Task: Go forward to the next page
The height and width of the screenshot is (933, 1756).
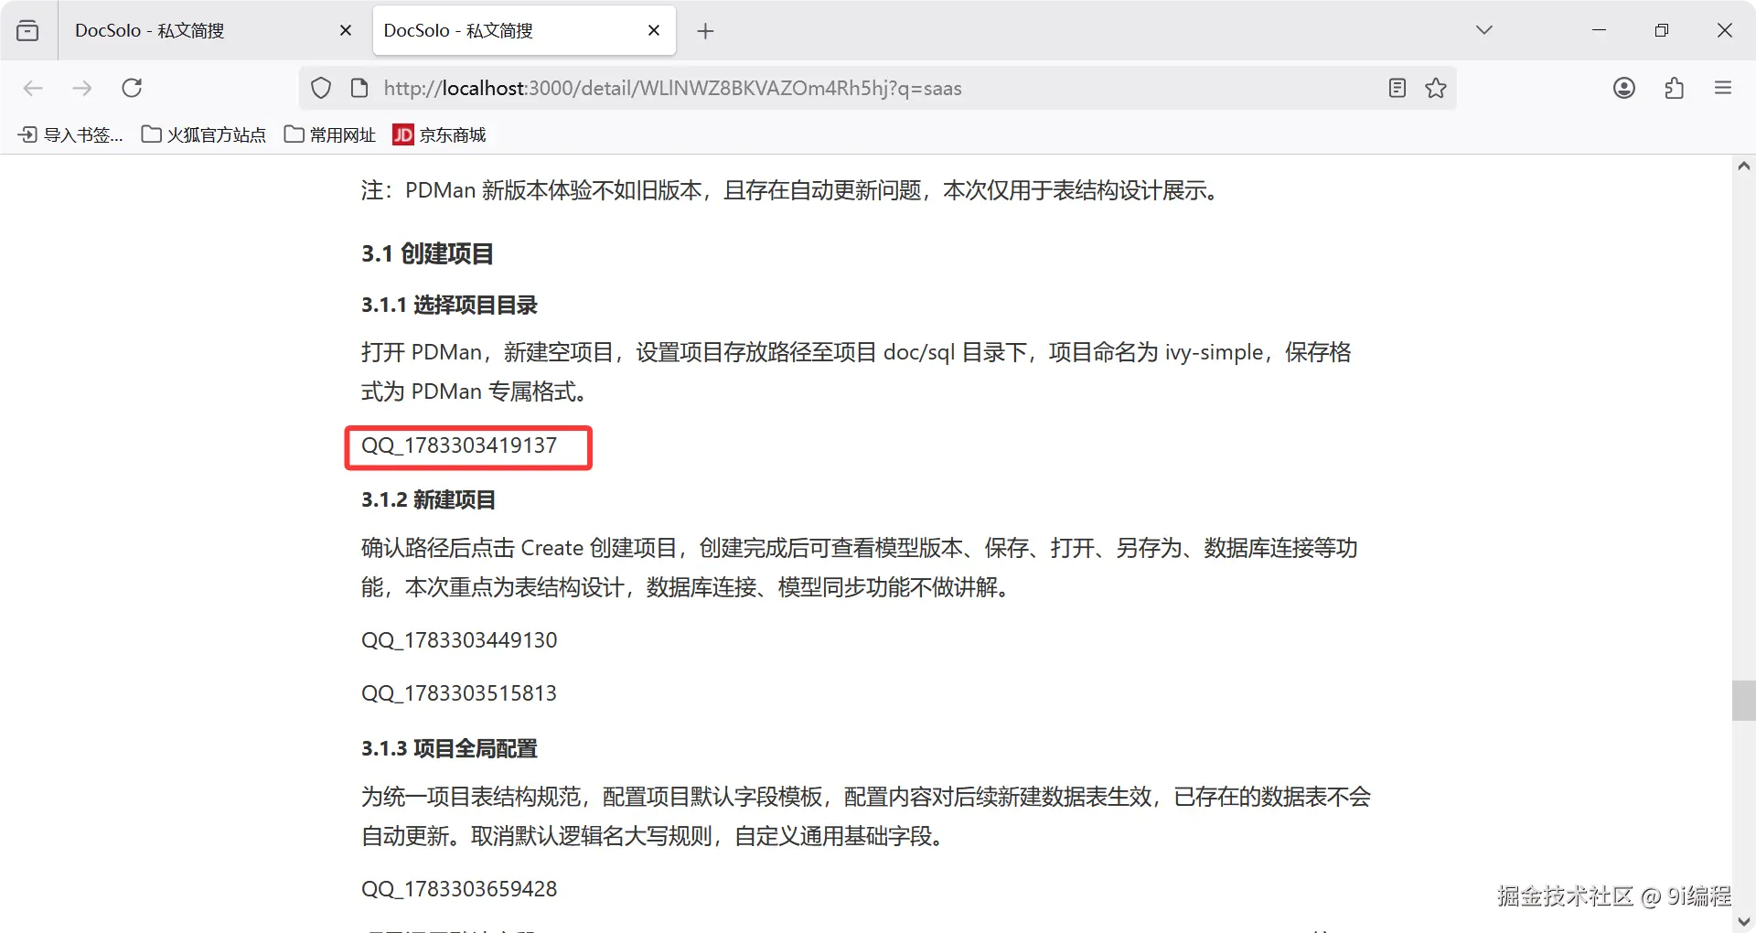Action: coord(82,88)
